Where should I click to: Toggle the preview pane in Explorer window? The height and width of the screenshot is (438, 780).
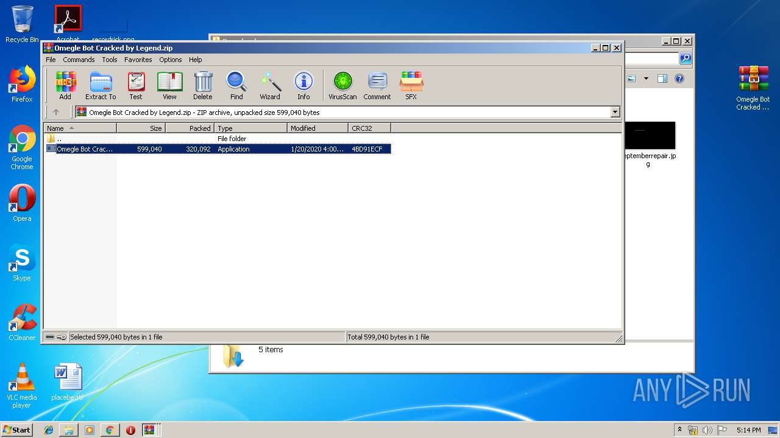pyautogui.click(x=662, y=78)
